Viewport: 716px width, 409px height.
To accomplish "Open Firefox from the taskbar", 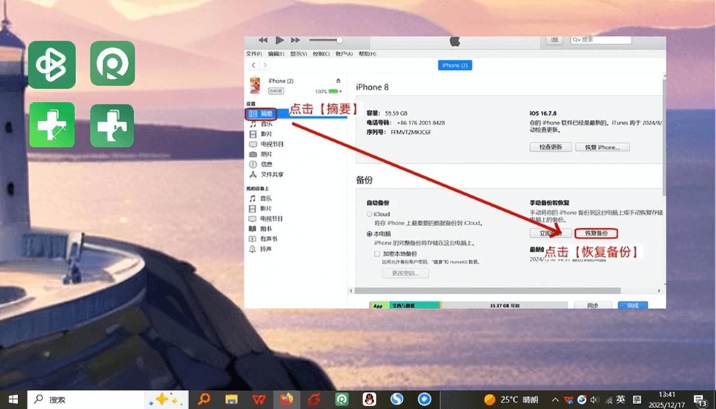I will click(x=286, y=399).
